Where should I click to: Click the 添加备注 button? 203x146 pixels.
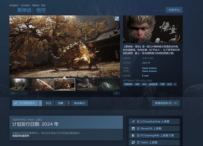point(79,103)
